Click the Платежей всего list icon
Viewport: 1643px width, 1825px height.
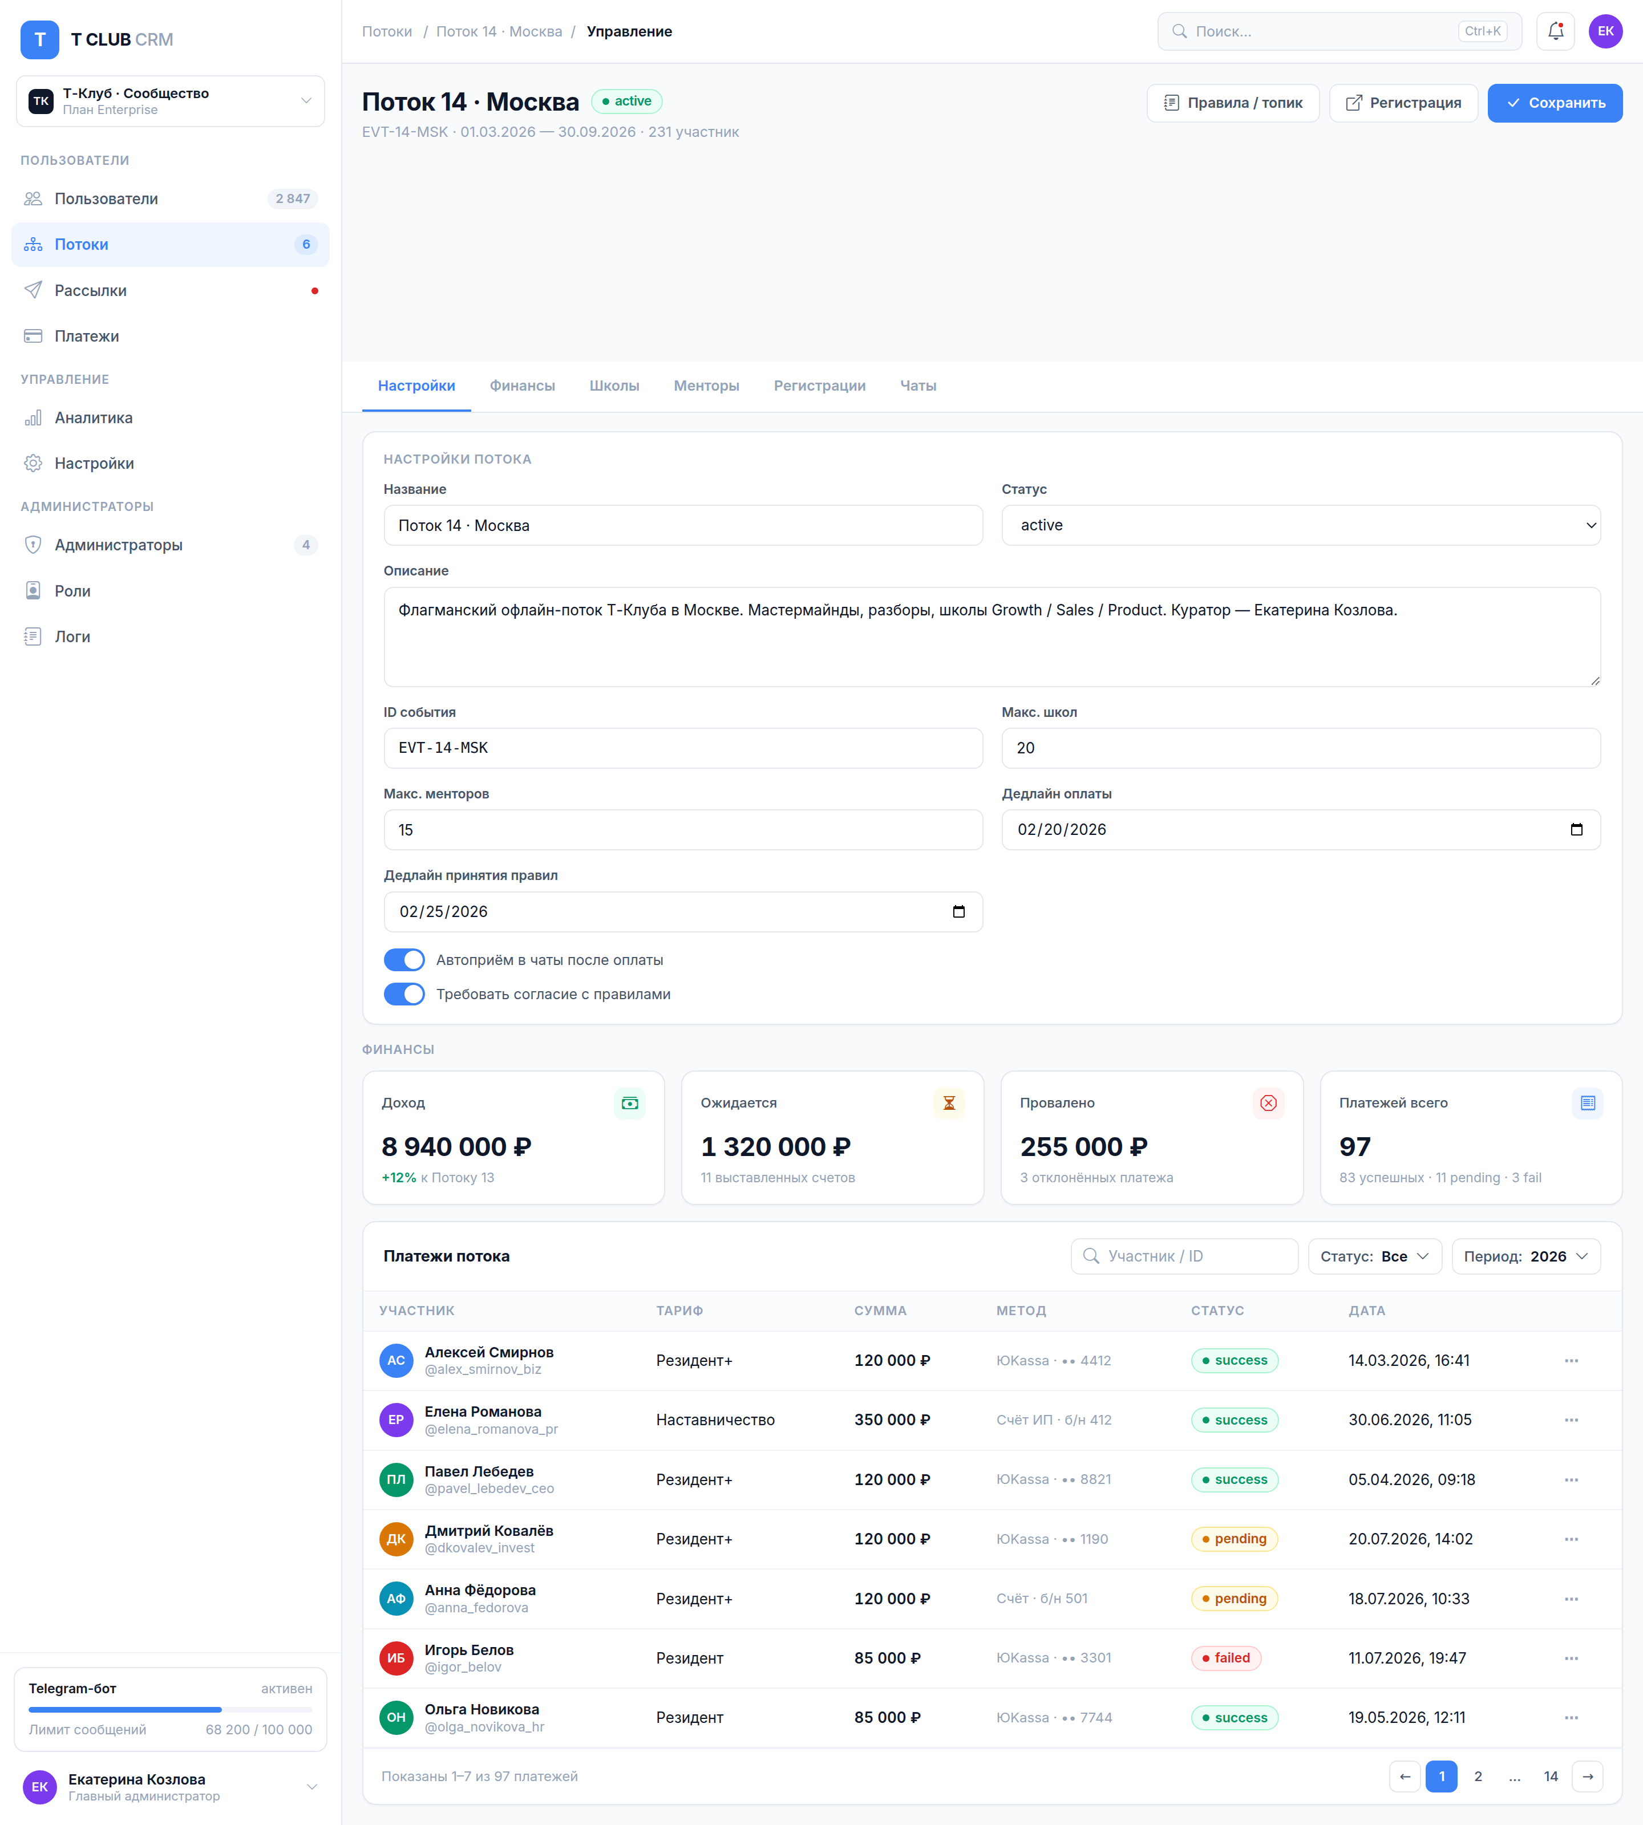(x=1588, y=1103)
